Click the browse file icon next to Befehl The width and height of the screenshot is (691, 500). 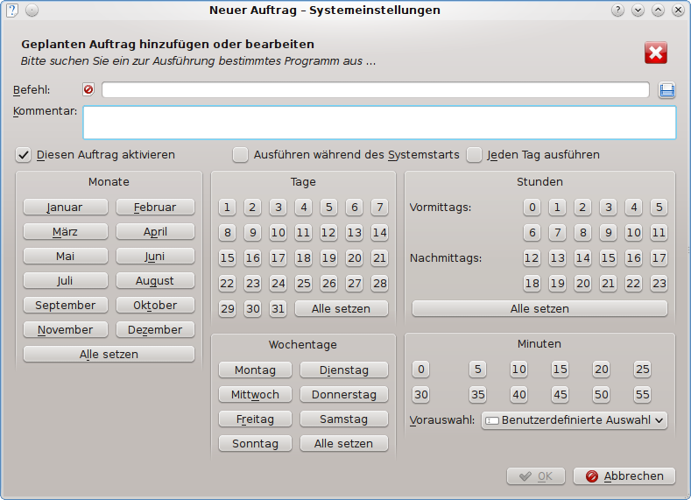(666, 90)
